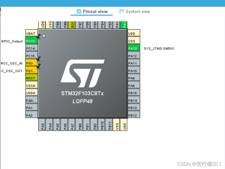Select the PB1 pin
Image resolution: width=225 pixels, height=169 pixels.
click(x=87, y=125)
